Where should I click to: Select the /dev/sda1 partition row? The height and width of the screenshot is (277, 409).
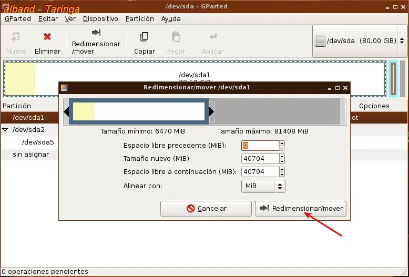pos(29,118)
